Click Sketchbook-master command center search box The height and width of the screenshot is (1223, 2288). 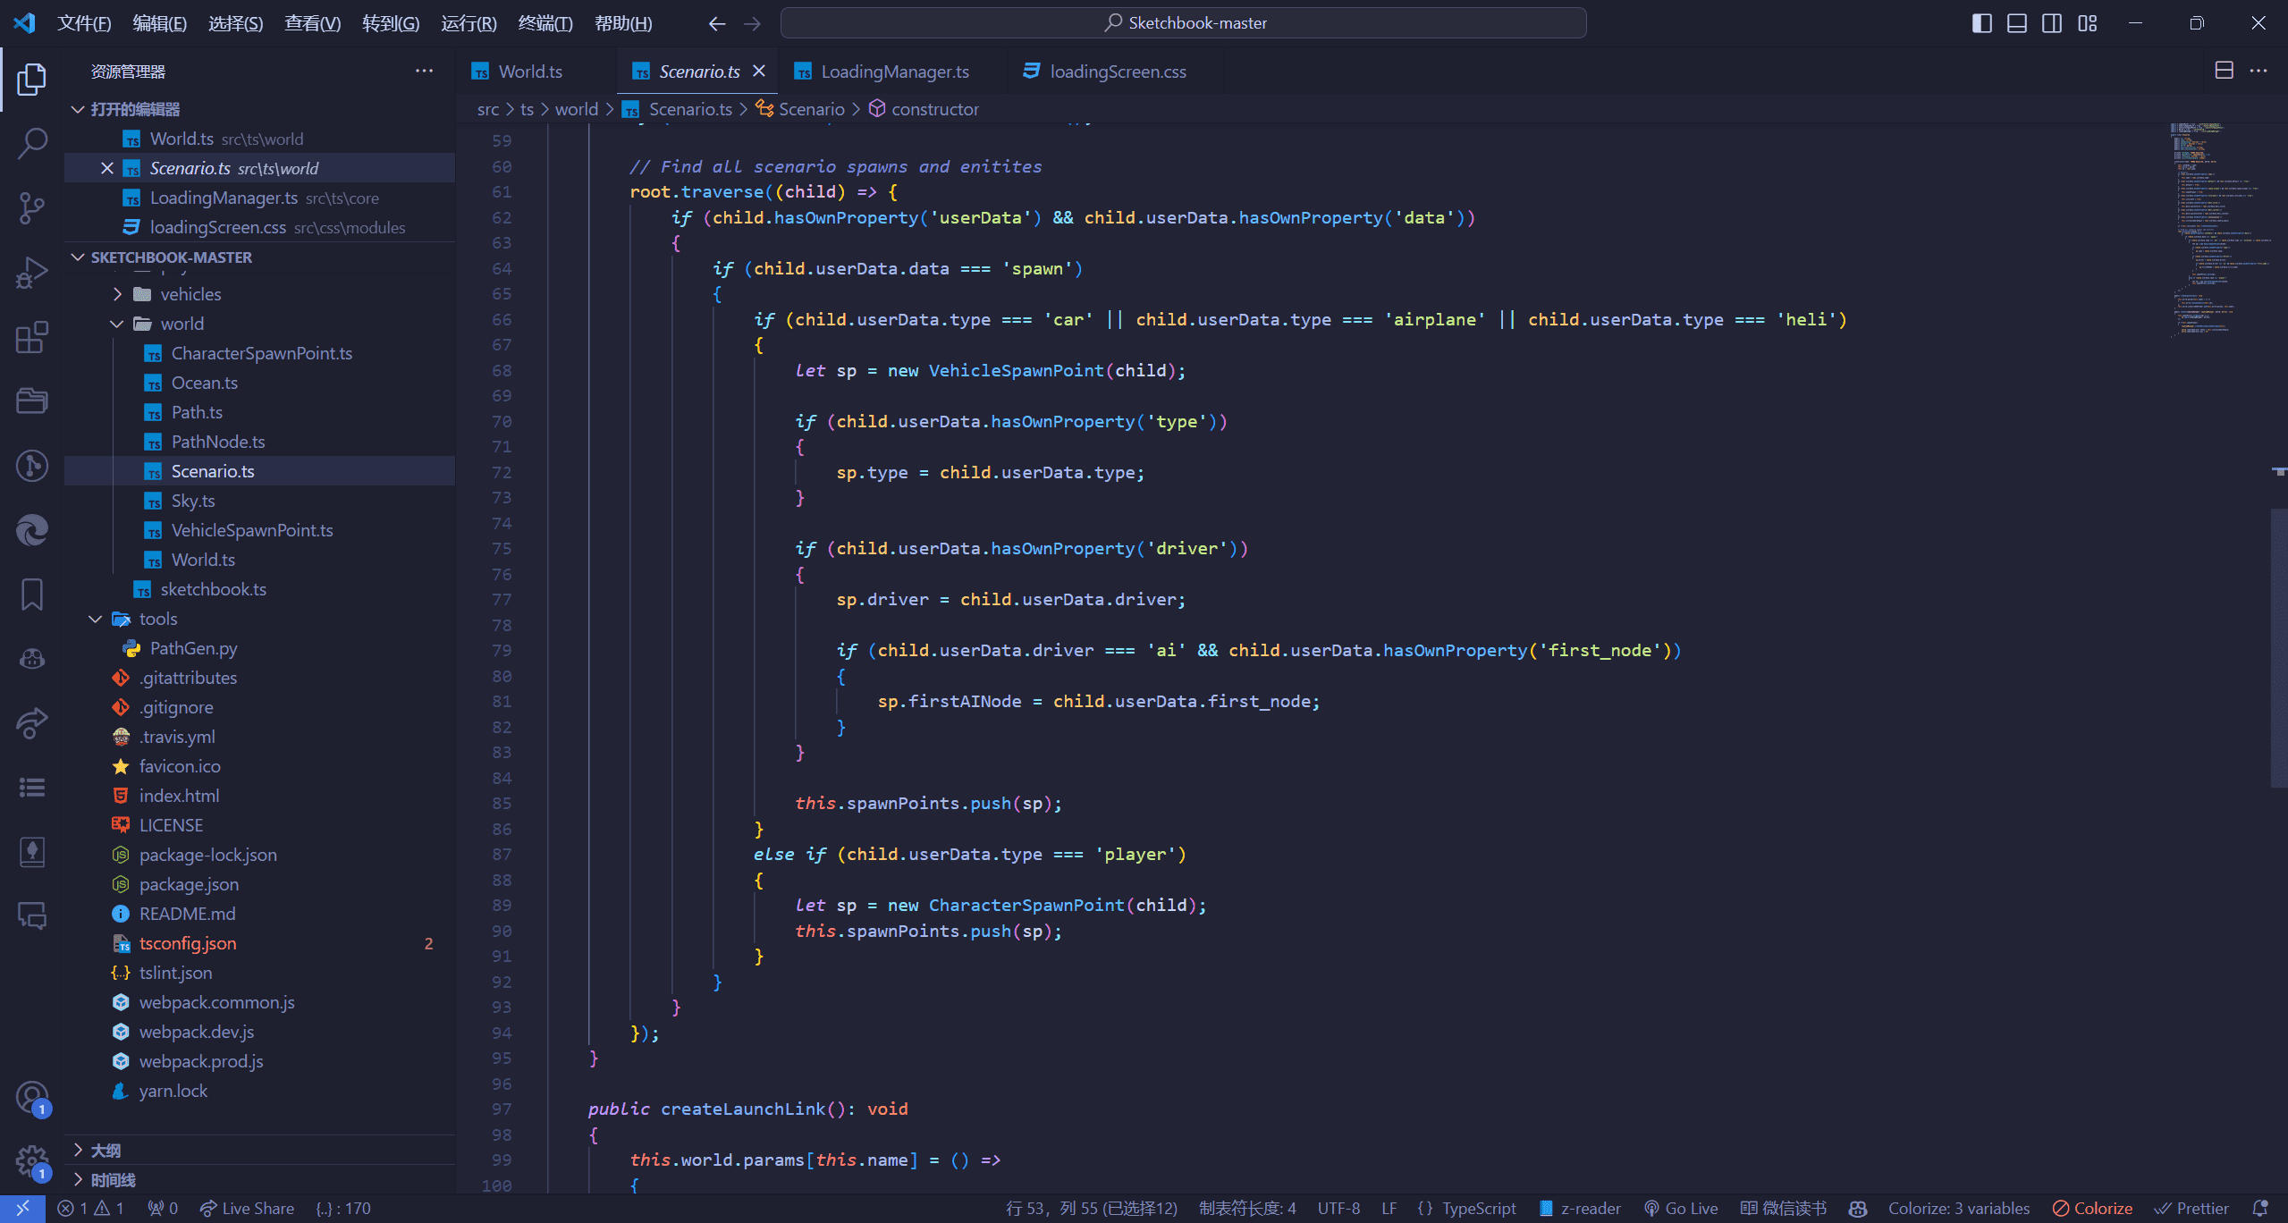click(1184, 23)
